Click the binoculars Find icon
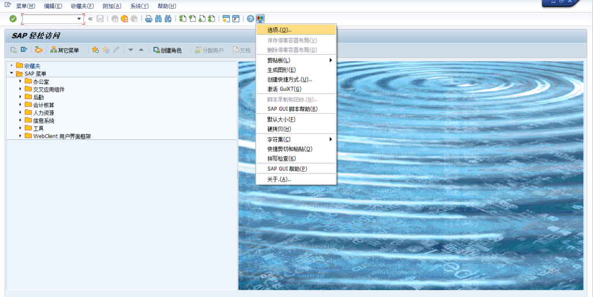 point(158,19)
